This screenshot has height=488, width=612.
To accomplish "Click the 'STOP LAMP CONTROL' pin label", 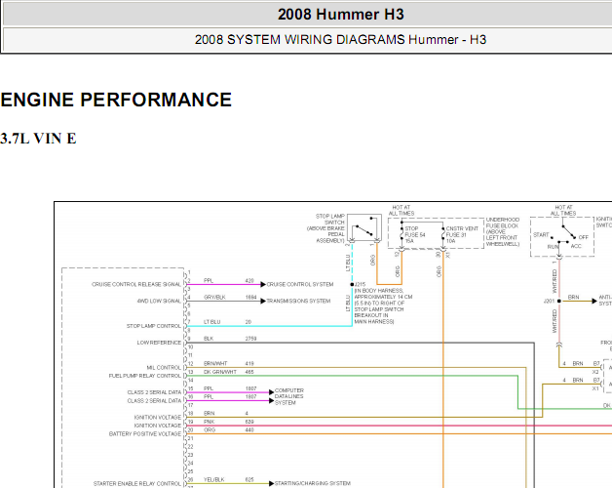I will 154,326.
